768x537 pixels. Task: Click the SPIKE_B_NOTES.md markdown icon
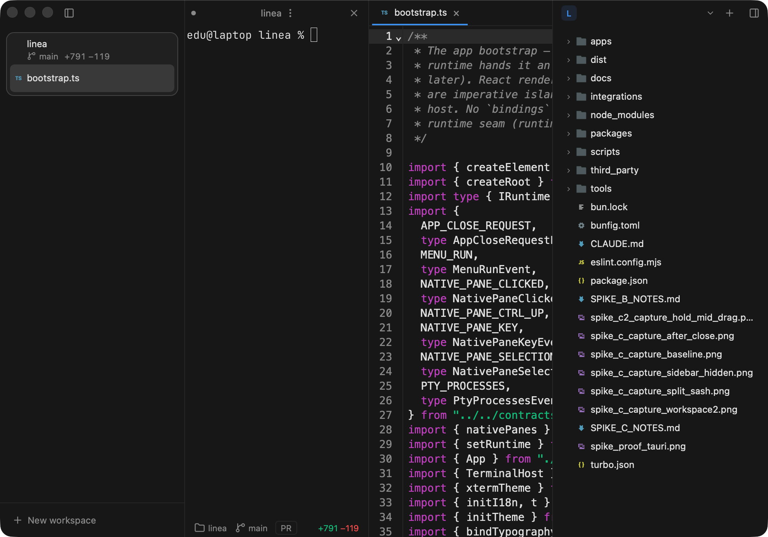[581, 299]
